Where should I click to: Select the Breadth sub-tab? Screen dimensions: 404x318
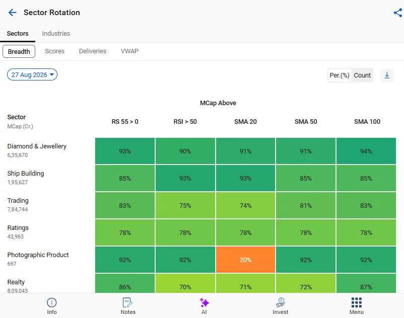point(19,51)
